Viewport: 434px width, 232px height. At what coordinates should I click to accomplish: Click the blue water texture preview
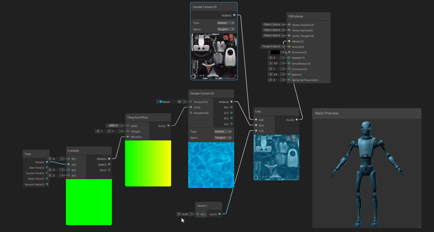[211, 165]
